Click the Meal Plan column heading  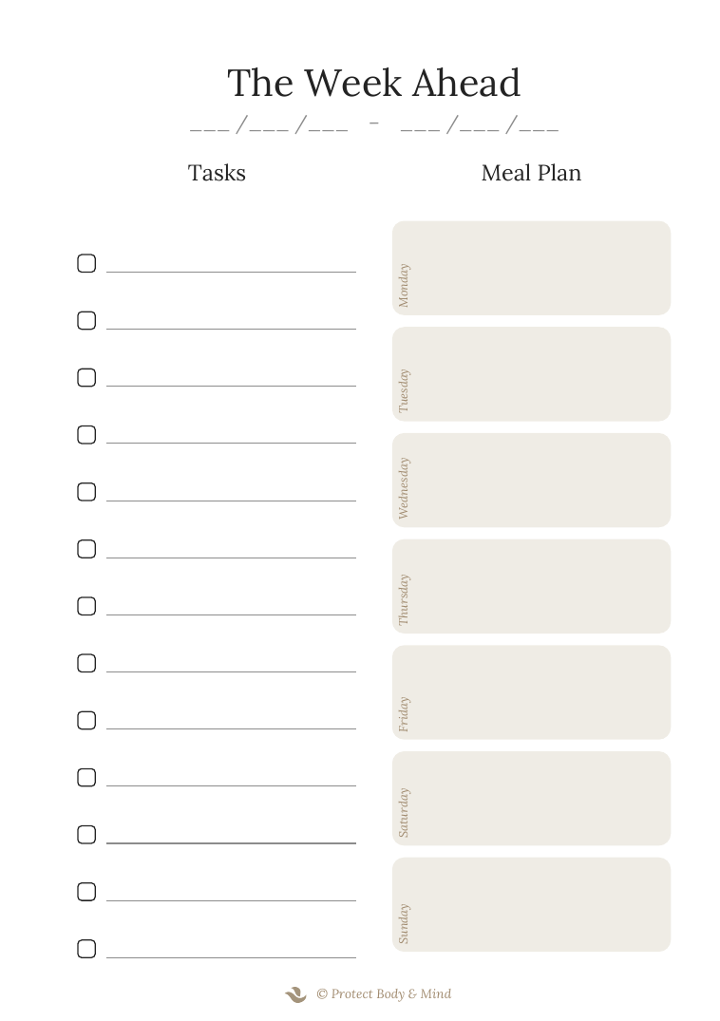pyautogui.click(x=531, y=173)
